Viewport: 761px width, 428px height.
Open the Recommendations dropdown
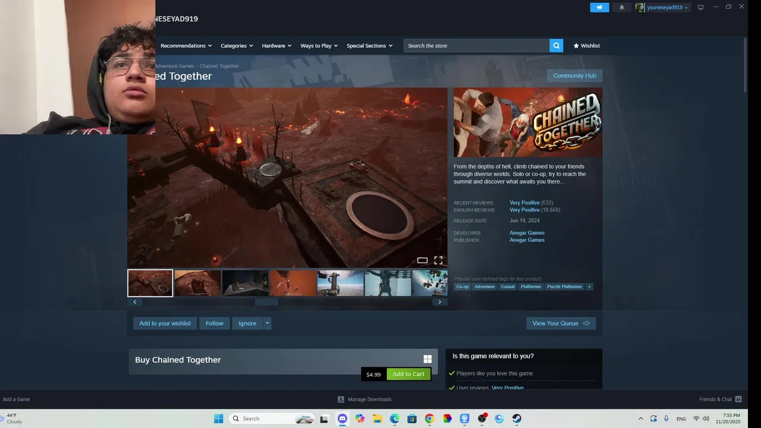point(186,46)
